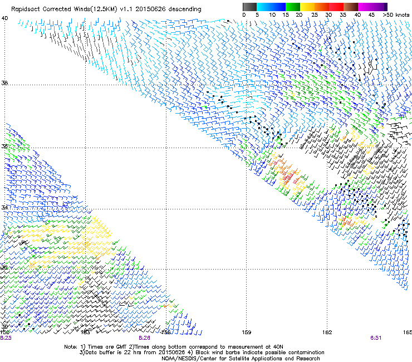The width and height of the screenshot is (412, 362).
Task: Pick the brown 35-40 knots legend segment
Action: click(351, 7)
